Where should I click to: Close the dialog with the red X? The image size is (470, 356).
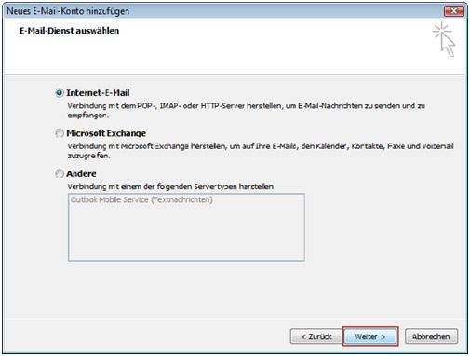click(x=454, y=11)
